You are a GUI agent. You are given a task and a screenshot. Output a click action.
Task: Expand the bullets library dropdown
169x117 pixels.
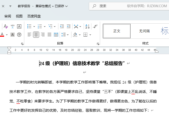tap(34, 26)
